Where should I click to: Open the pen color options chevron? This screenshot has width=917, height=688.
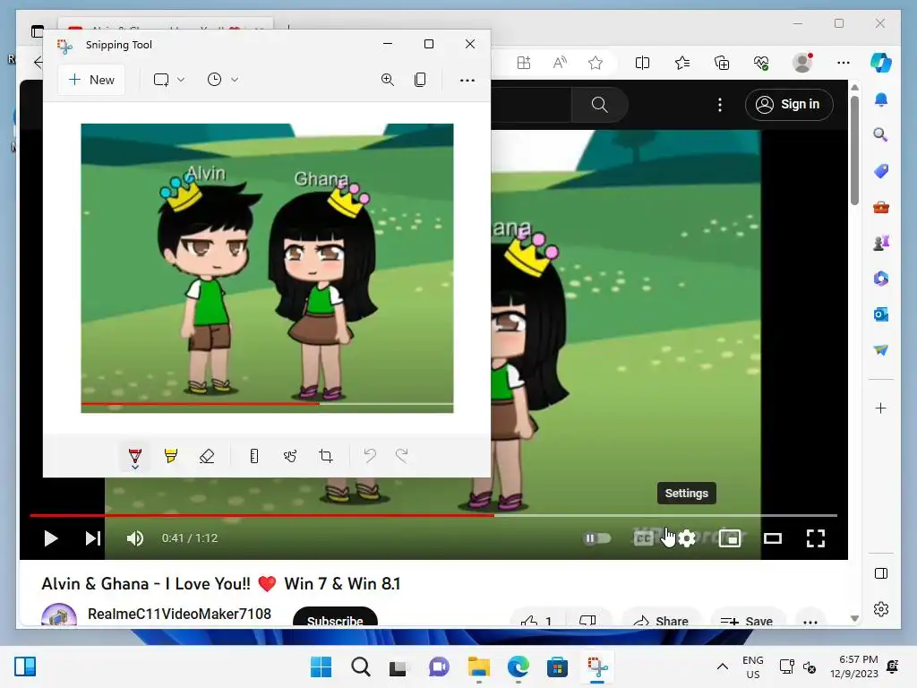point(135,468)
